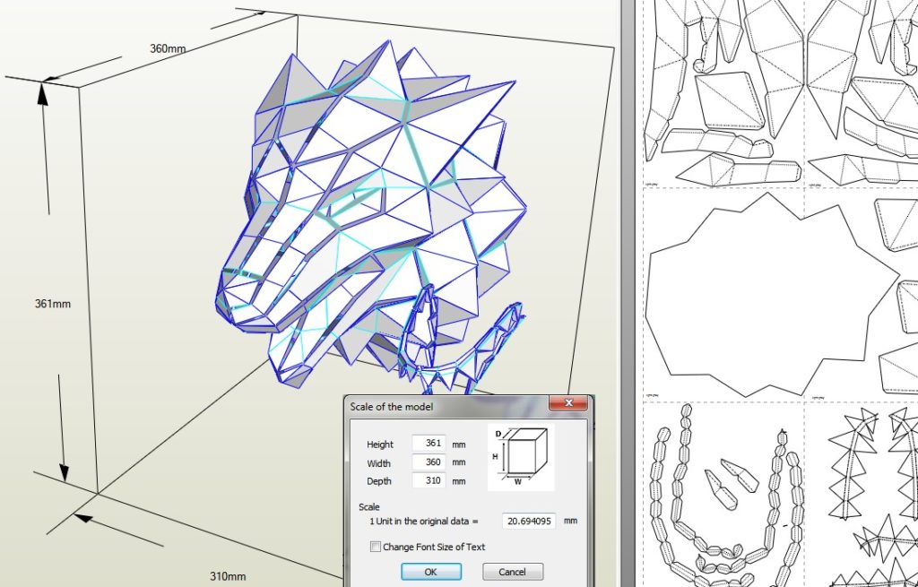Click the cube dimension diagram in dialog

521,458
